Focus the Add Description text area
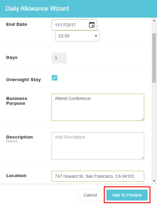The height and width of the screenshot is (206, 157). coord(98,146)
